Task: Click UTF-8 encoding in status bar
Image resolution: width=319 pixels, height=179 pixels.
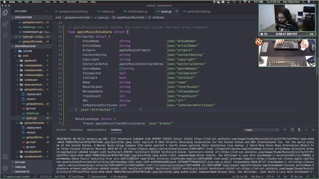Action: pos(270,177)
